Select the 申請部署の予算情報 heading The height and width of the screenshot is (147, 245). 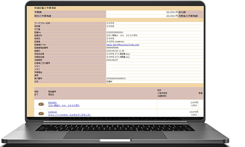pyautogui.click(x=45, y=8)
